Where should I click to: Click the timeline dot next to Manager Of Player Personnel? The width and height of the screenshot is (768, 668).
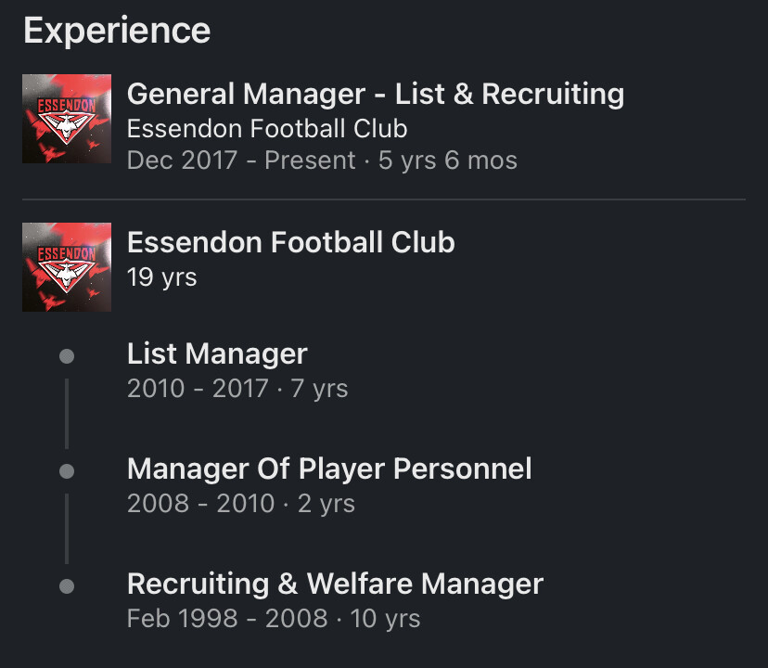point(67,471)
